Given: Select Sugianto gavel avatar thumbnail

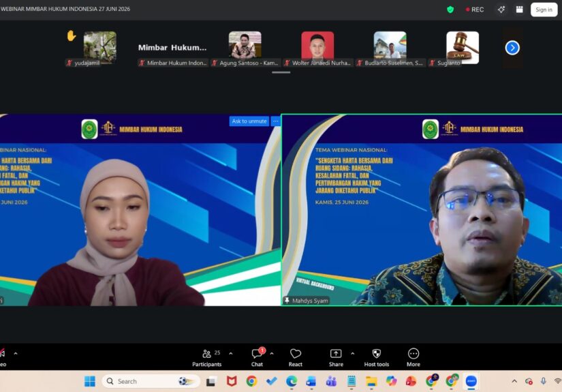Looking at the screenshot, I should (x=463, y=46).
